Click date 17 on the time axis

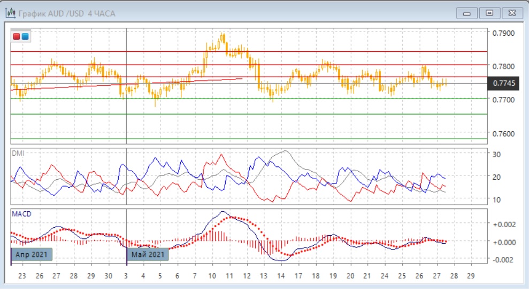(298, 277)
